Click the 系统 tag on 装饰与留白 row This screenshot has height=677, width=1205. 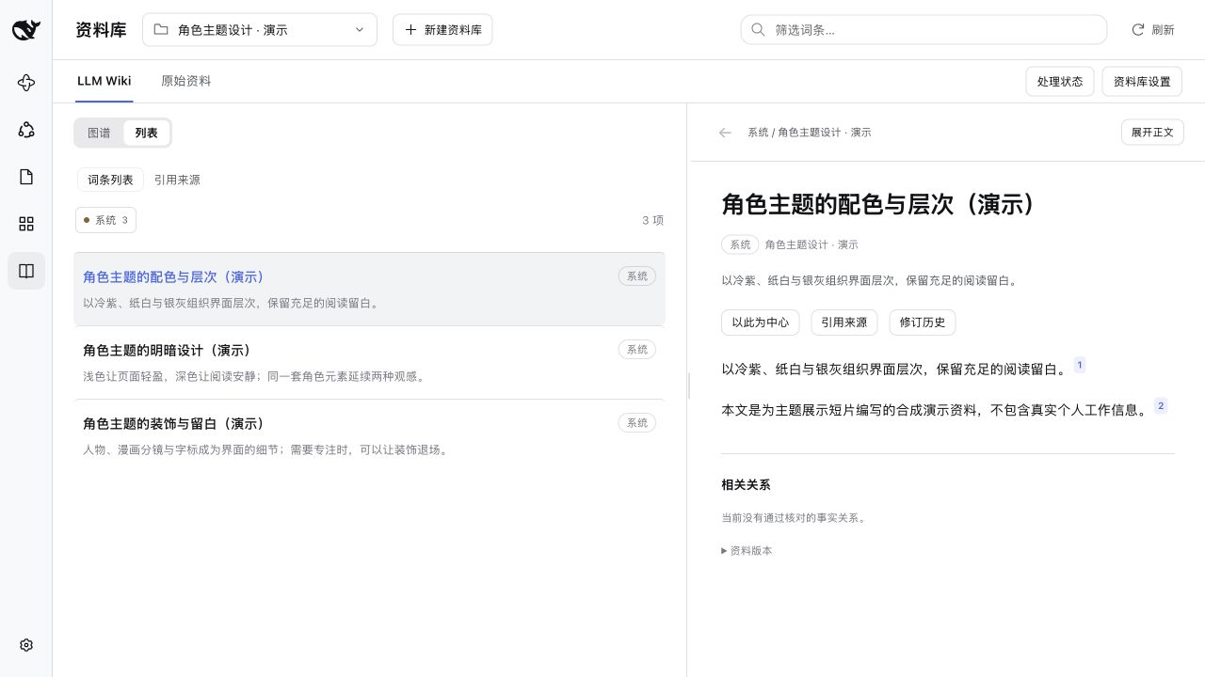click(x=637, y=423)
